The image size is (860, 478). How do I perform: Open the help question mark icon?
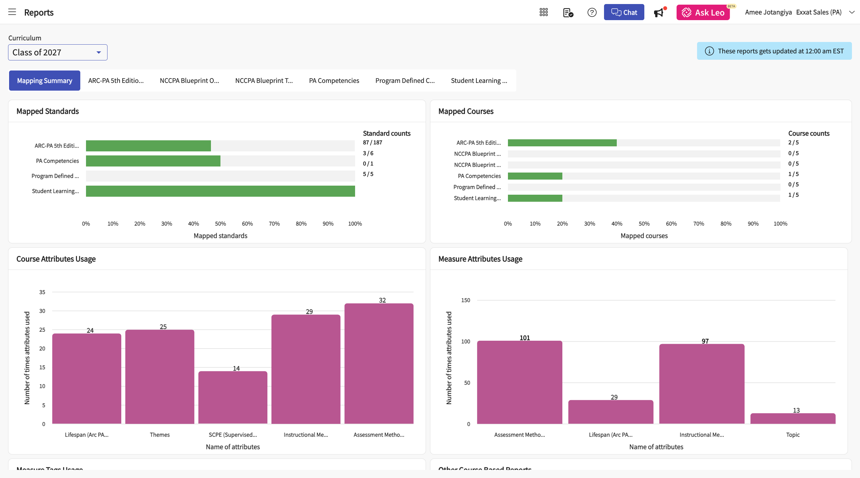(592, 12)
